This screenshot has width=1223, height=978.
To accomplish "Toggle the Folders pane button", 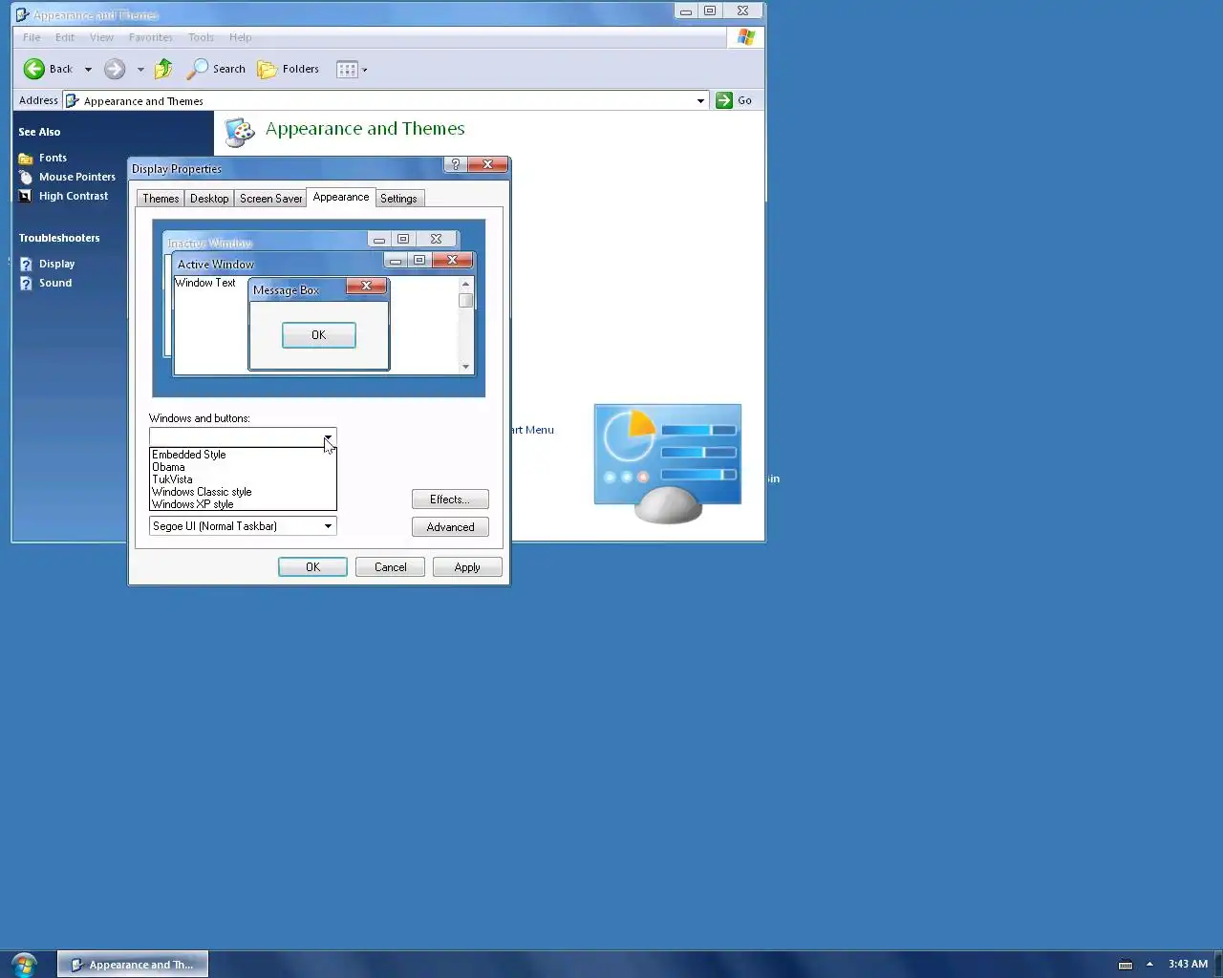I will tap(288, 69).
